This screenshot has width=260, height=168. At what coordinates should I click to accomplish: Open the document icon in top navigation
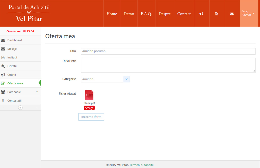[x=216, y=14]
